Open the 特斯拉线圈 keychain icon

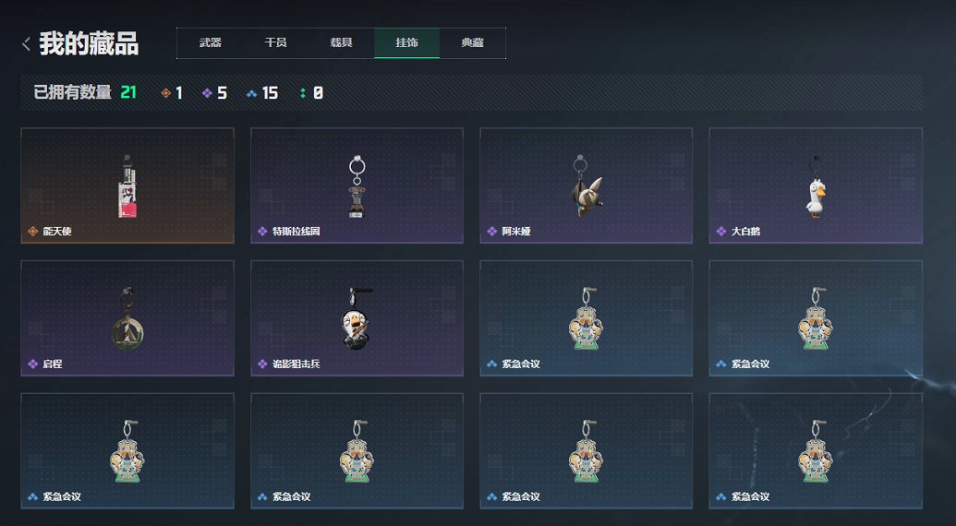tap(357, 187)
